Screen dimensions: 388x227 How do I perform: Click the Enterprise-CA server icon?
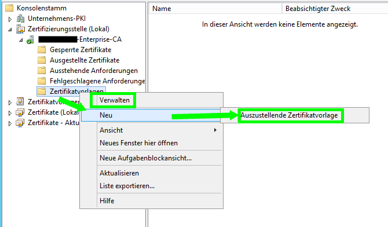(31, 39)
